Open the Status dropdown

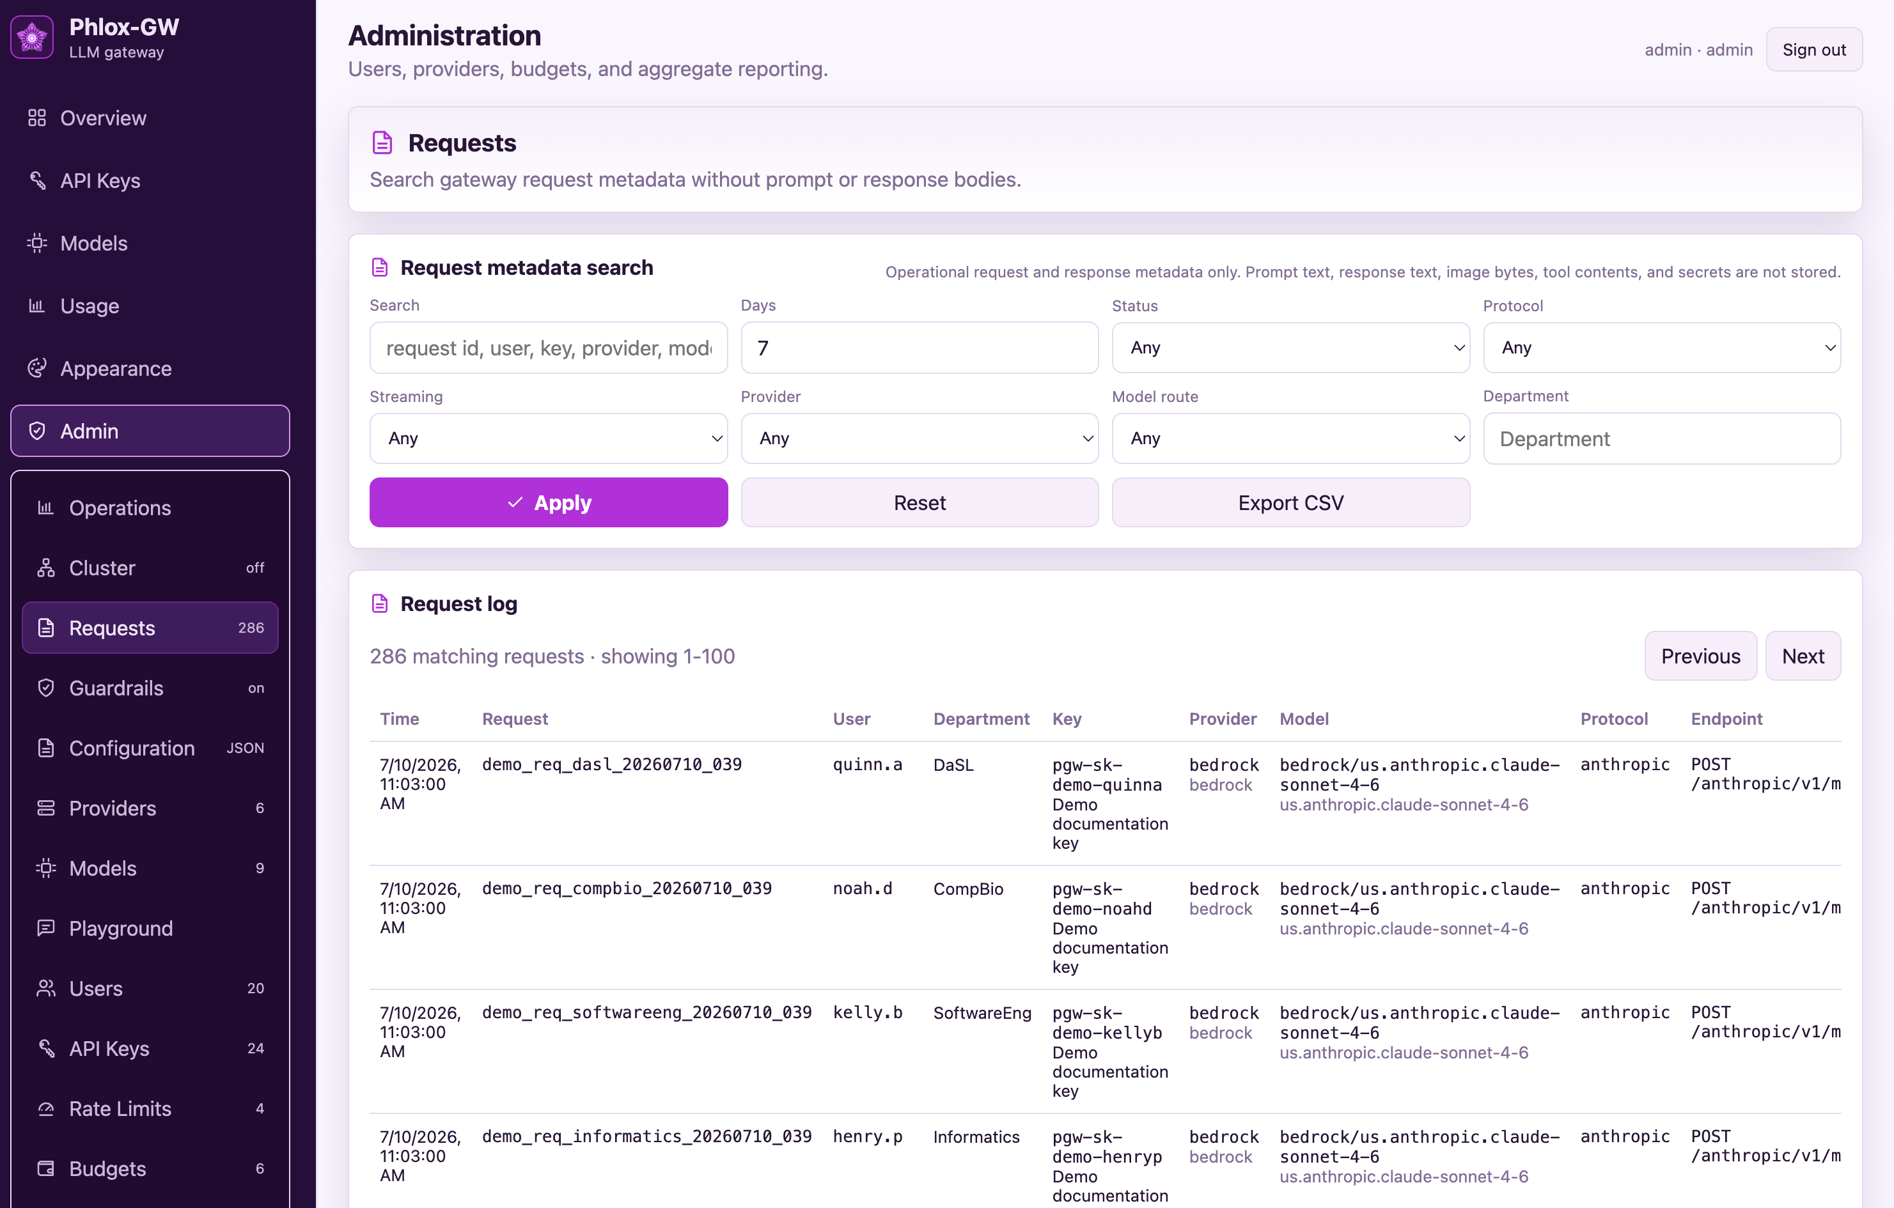(x=1291, y=348)
